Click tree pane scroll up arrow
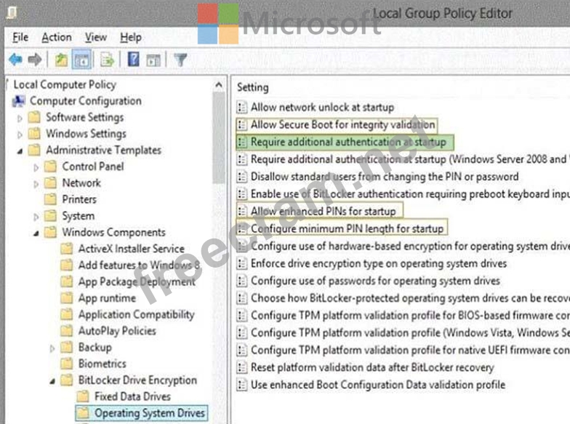Screen dimensions: 570x424 [219, 84]
